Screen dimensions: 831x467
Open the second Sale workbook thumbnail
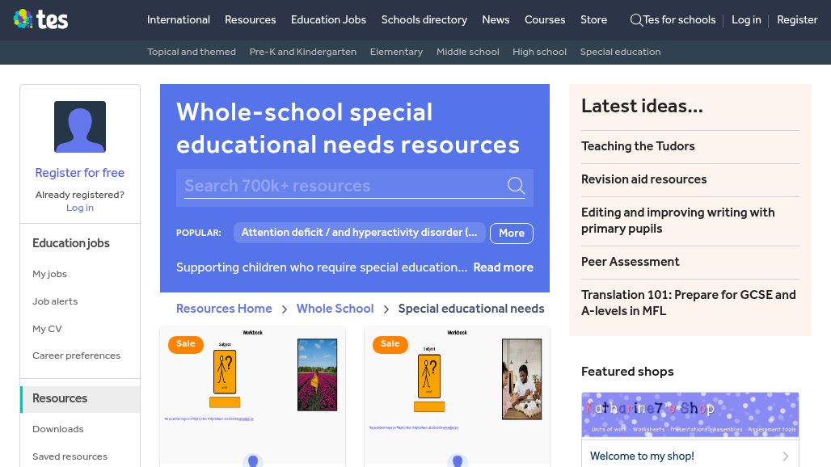457,380
